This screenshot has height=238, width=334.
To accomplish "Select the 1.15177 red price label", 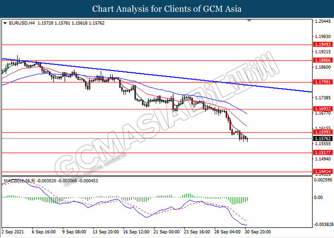I will (x=323, y=152).
